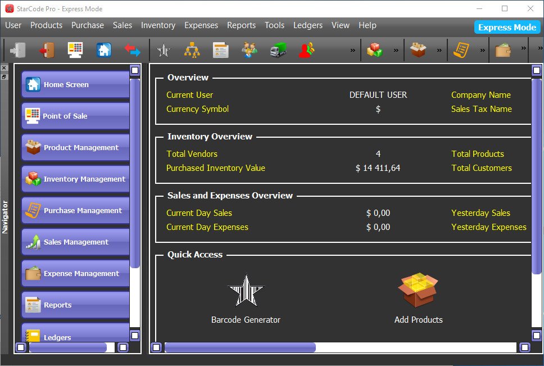Click Navigator horizontal scrollbar left button

21,347
